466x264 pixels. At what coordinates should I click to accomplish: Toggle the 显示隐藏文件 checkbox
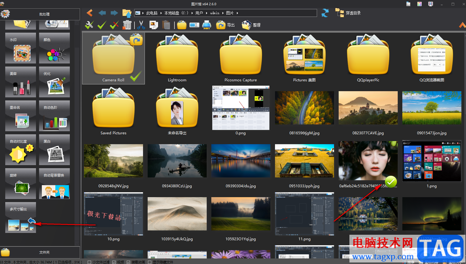(149, 262)
